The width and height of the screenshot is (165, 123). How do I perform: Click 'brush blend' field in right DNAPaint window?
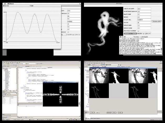pos(144,14)
